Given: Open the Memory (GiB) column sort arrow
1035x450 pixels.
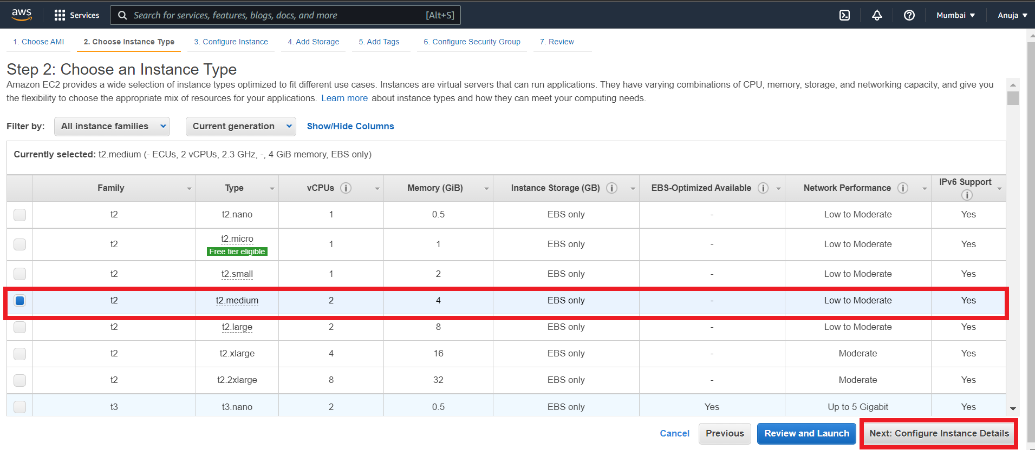Looking at the screenshot, I should coord(486,189).
